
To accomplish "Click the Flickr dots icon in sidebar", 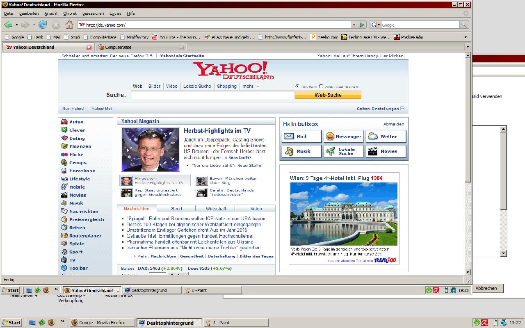I will pos(64,155).
